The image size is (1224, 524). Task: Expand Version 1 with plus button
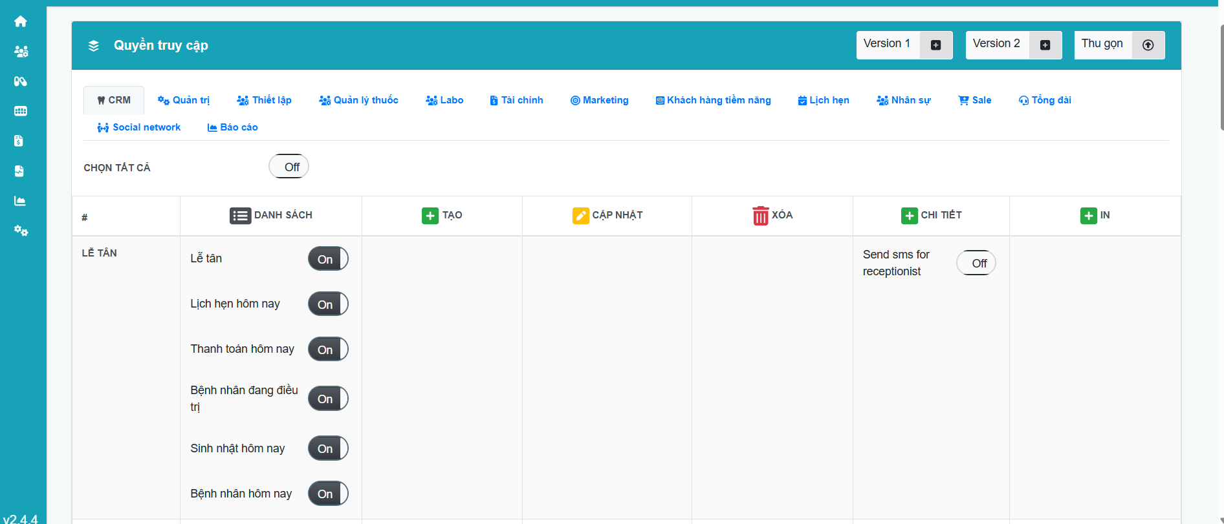pos(935,45)
